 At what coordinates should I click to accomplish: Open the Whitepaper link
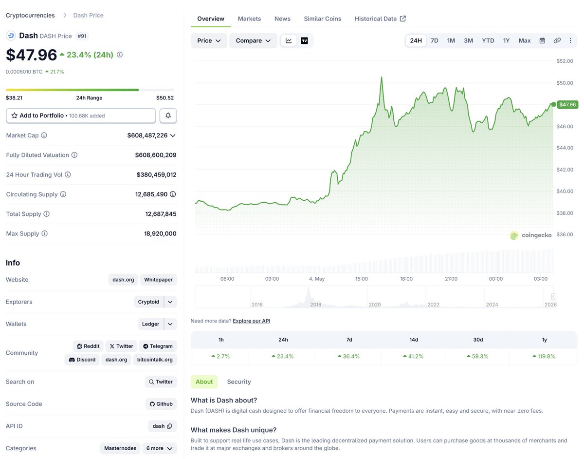[159, 280]
